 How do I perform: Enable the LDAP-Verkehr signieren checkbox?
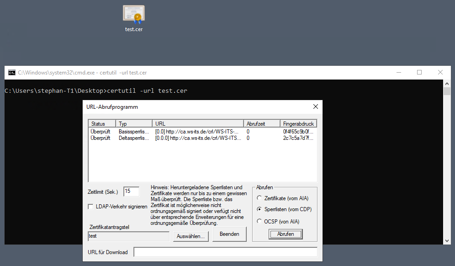pos(90,207)
